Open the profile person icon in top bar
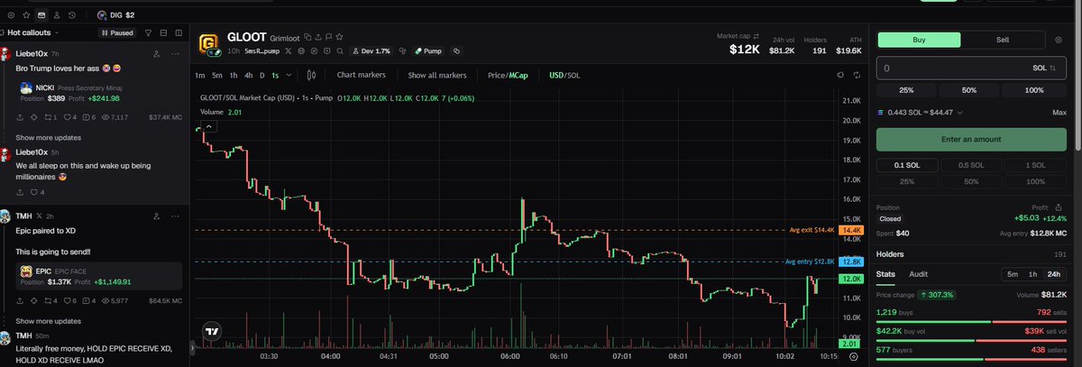Viewport: 1082px width, 367px height. click(x=56, y=14)
